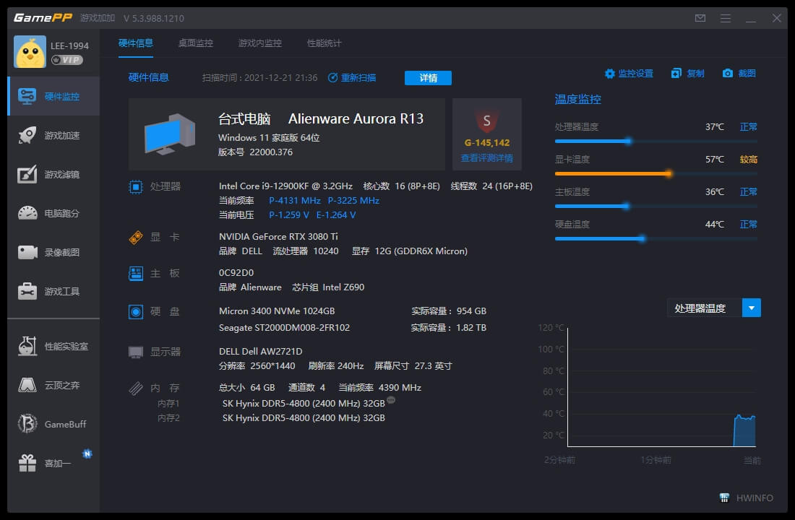
Task: Click the HWINFO icon at bottom
Action: (724, 498)
